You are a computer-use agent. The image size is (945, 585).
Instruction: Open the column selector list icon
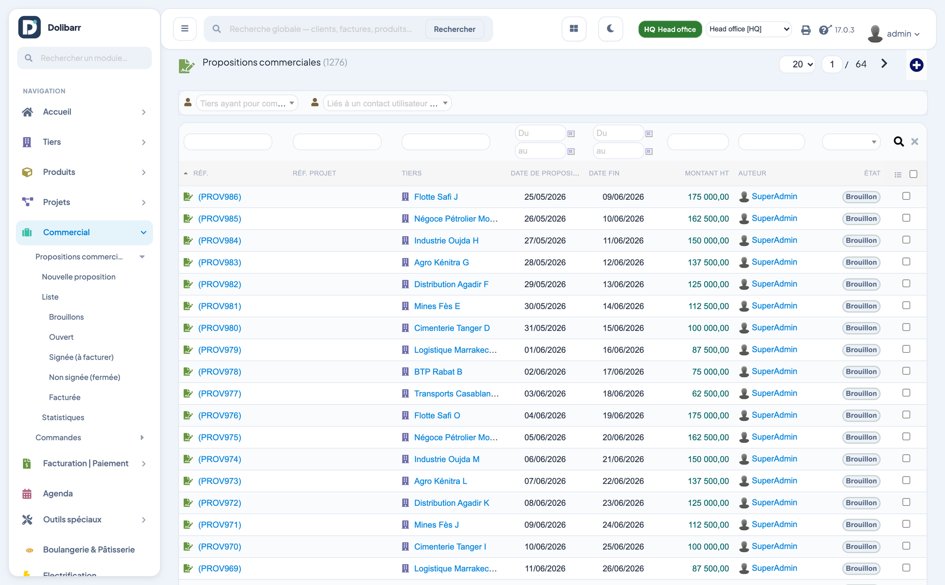[898, 174]
